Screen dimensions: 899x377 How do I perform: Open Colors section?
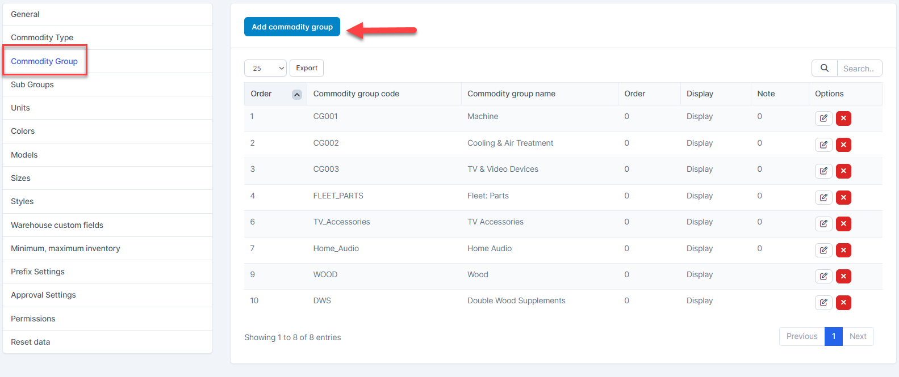[108, 131]
